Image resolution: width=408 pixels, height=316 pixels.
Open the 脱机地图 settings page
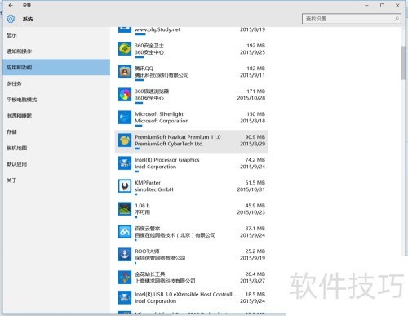click(56, 148)
